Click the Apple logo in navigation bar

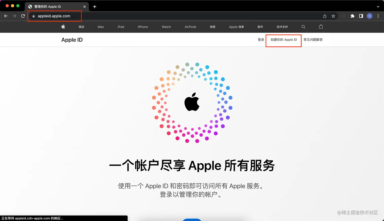coord(63,27)
